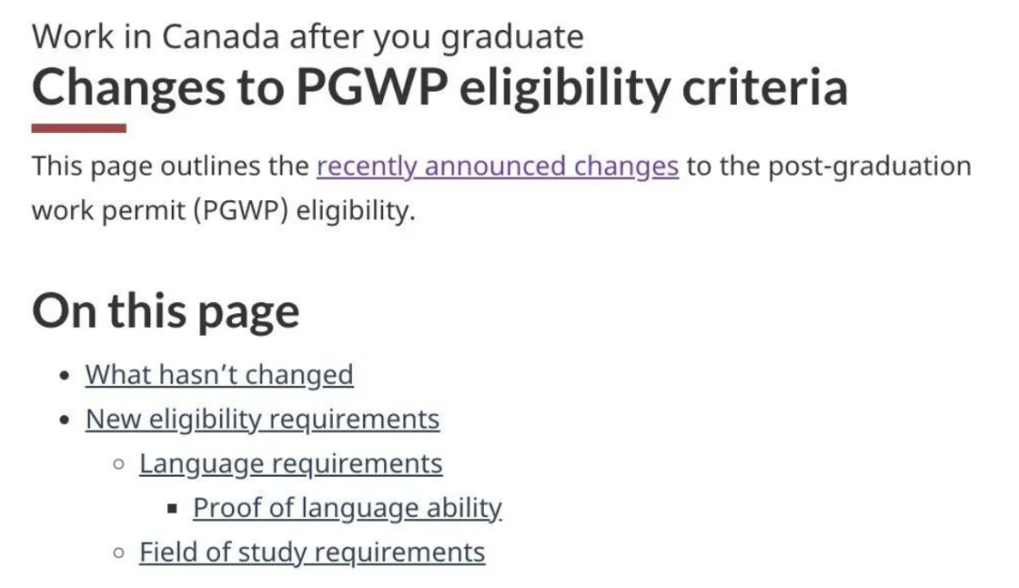Image resolution: width=1019 pixels, height=588 pixels.
Task: Go to New eligibility requirements section
Action: point(262,419)
